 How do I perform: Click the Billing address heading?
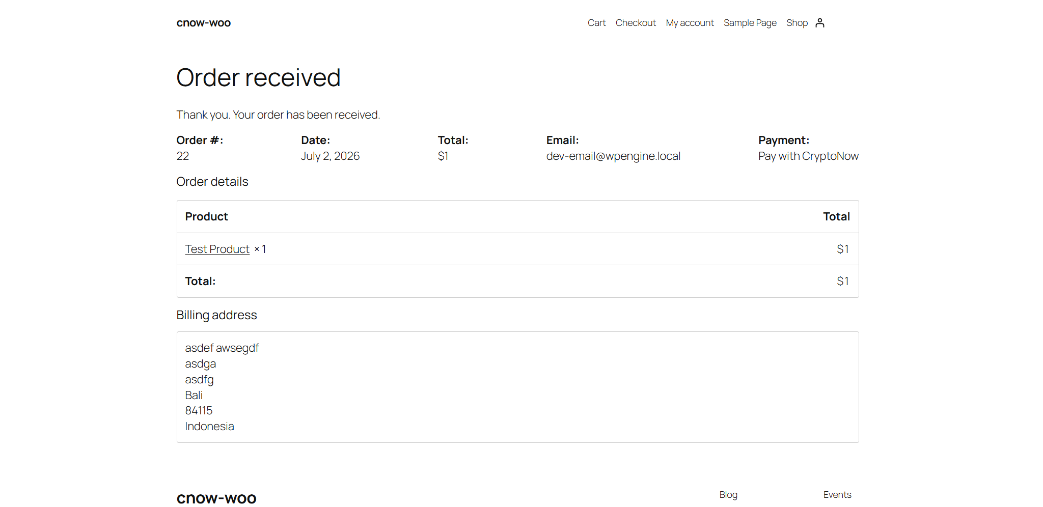click(x=217, y=315)
